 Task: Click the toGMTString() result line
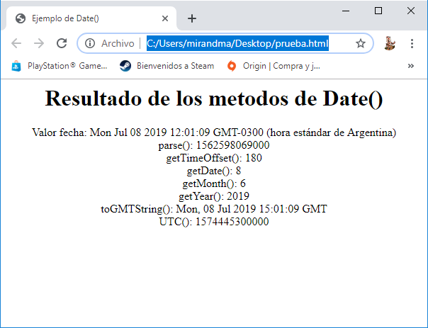[x=214, y=209]
